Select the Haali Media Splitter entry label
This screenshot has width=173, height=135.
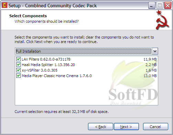(x=48, y=65)
